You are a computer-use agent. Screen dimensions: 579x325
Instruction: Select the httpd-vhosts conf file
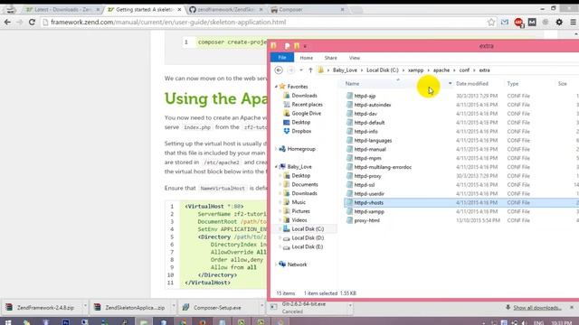point(368,202)
